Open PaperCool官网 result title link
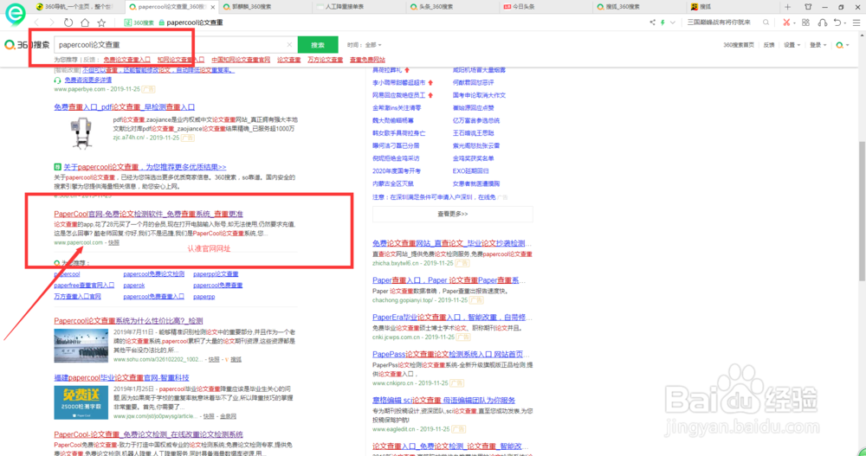The width and height of the screenshot is (866, 456). click(x=148, y=214)
